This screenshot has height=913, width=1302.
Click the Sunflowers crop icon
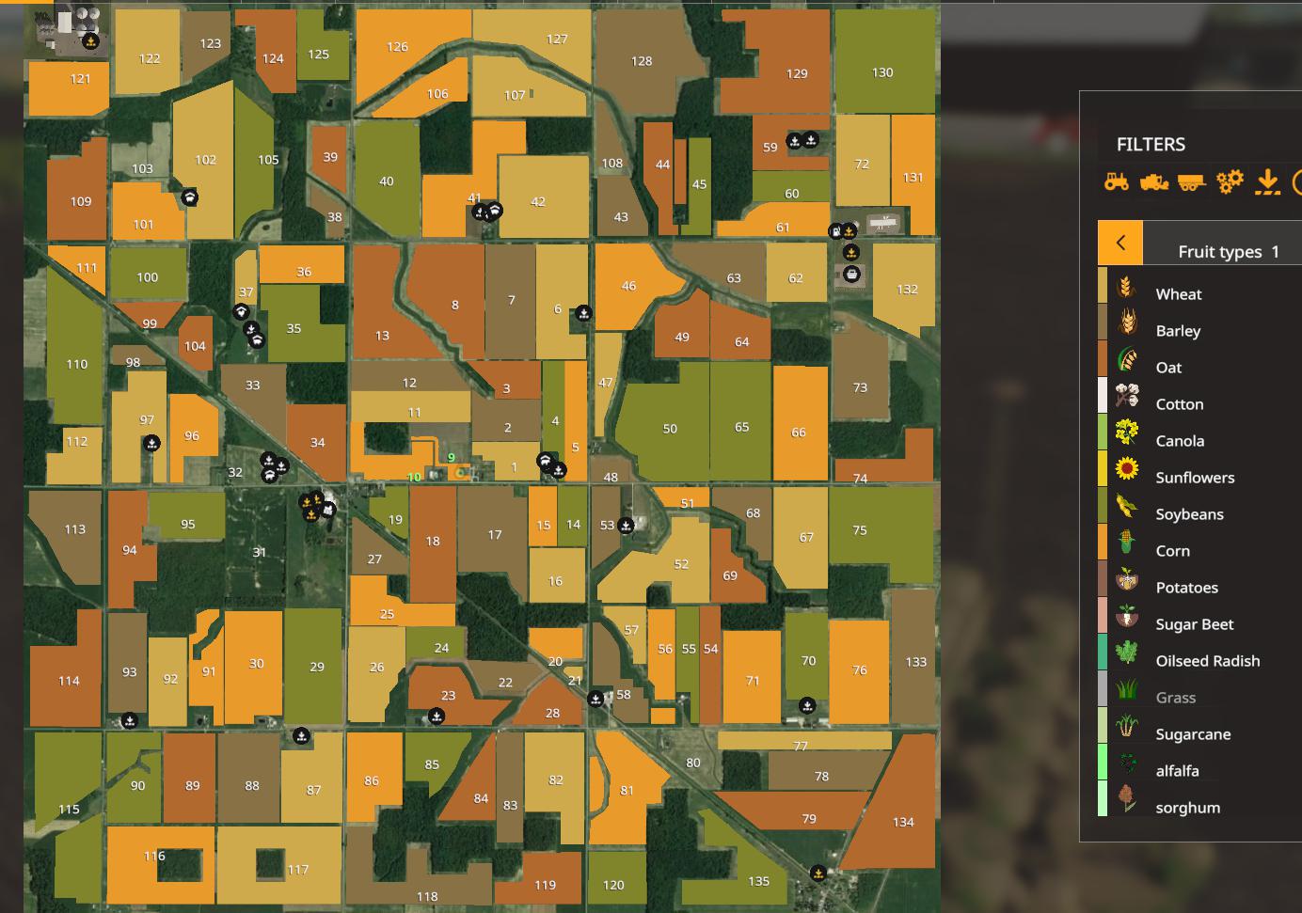coord(1126,468)
